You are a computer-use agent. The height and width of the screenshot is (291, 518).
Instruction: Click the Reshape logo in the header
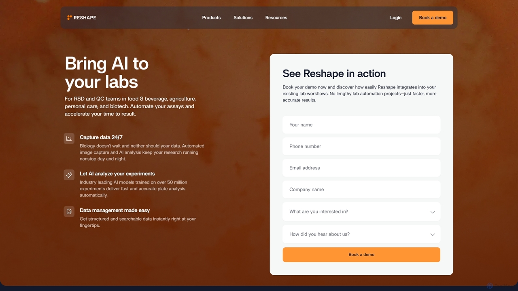[x=82, y=18]
